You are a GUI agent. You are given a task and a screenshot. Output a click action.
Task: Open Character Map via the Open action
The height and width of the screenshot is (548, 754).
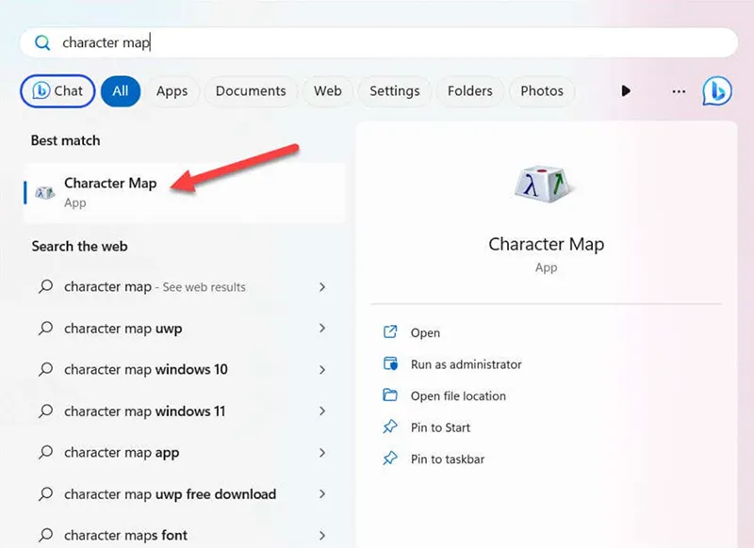coord(425,332)
